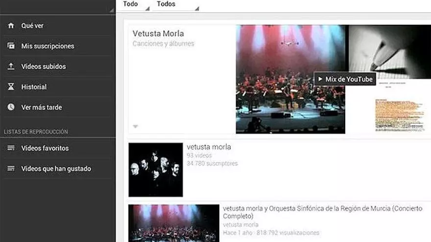Click the hourglass icon beside Historial
Screen dimensions: 431x242
point(11,87)
